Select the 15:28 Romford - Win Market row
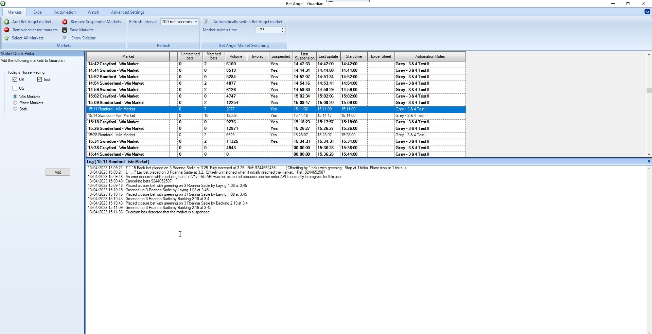Viewport: 652px width, 334px height. (276, 135)
